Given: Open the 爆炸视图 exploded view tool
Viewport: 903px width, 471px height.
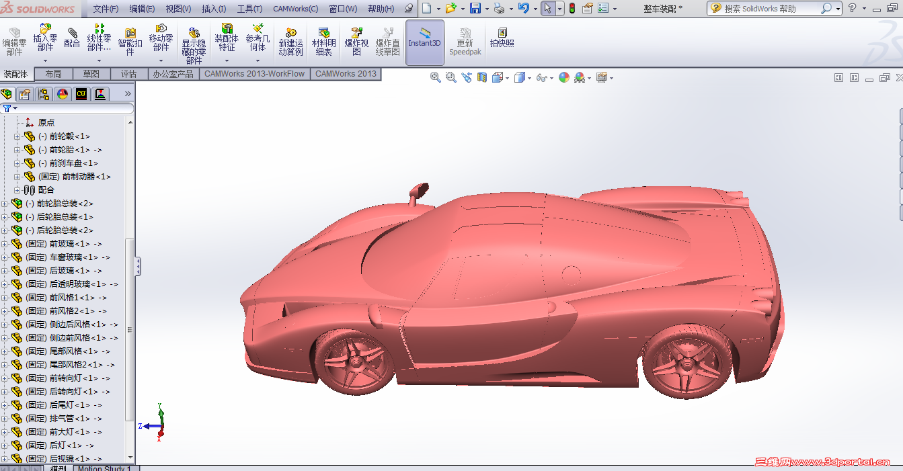Looking at the screenshot, I should pos(356,42).
